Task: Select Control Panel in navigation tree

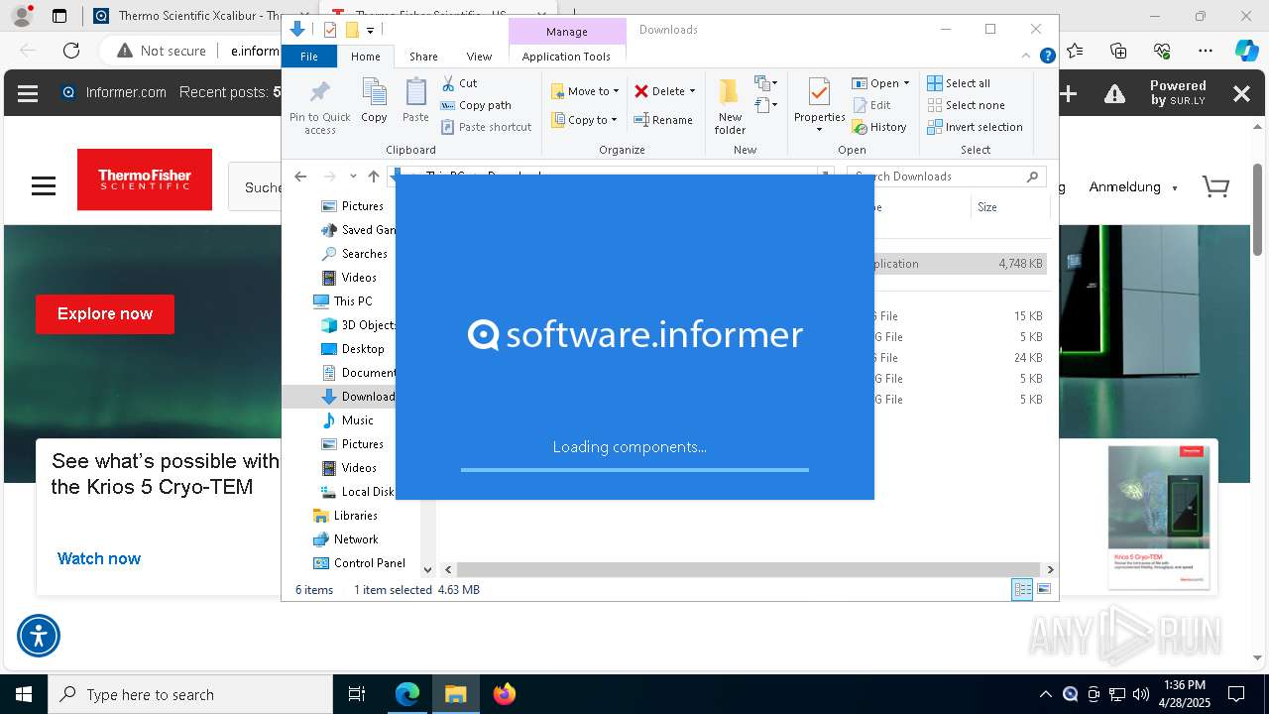Action: pos(369,563)
